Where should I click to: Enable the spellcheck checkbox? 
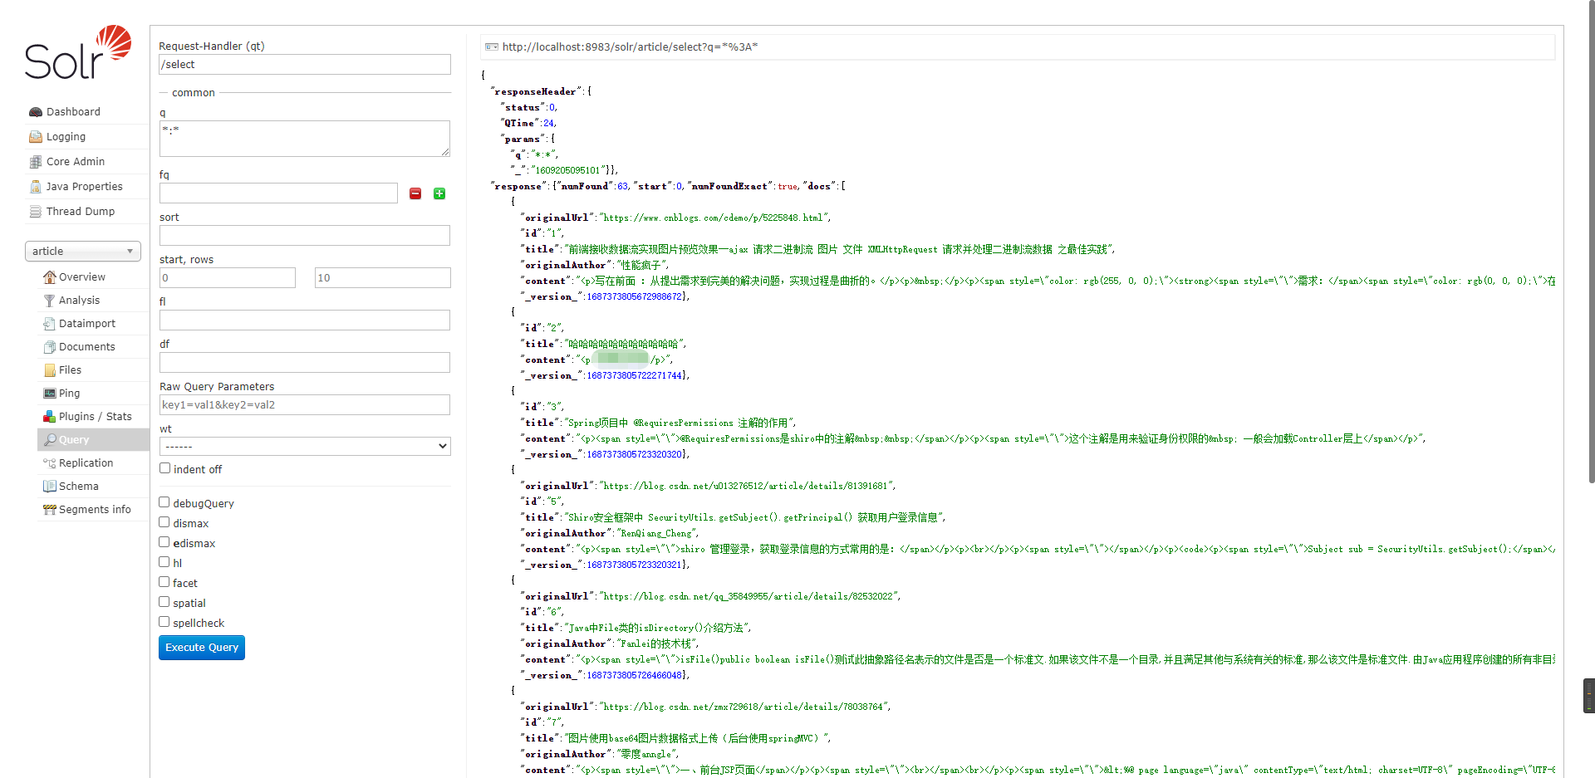point(164,622)
